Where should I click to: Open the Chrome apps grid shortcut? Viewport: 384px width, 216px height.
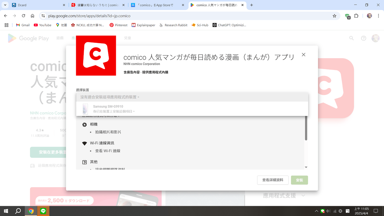(x=6, y=25)
